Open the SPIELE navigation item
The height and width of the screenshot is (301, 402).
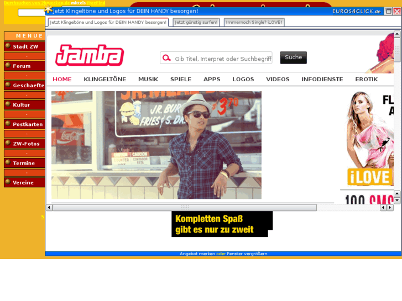point(181,79)
